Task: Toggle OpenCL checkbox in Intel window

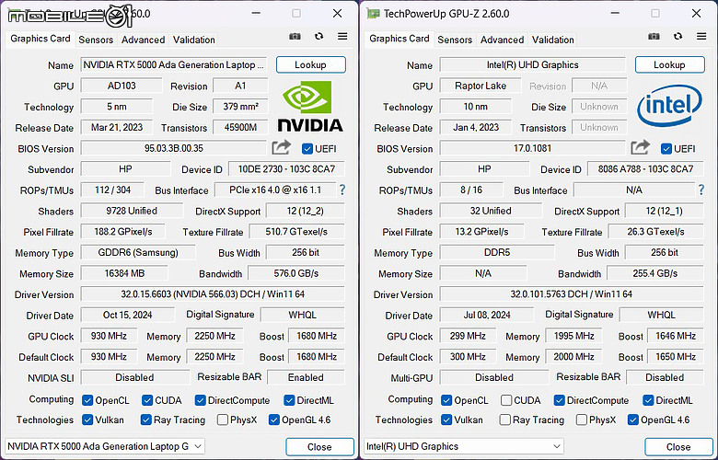Action: 446,400
